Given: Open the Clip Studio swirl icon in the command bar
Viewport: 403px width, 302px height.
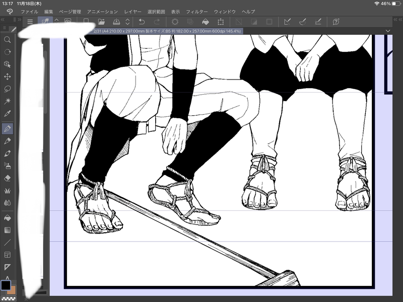Looking at the screenshot, I should click(68, 21).
